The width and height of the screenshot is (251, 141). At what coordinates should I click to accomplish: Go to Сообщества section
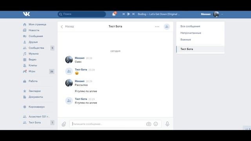(x=36, y=48)
